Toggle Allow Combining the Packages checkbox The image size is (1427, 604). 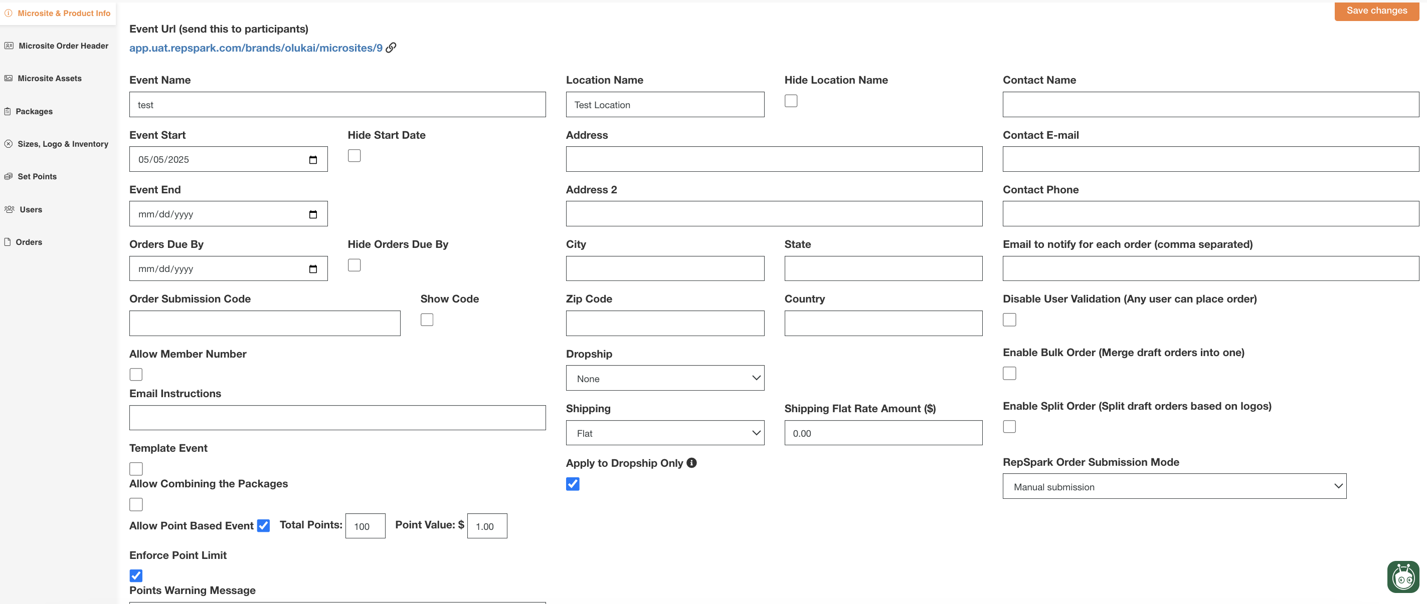[x=136, y=504]
